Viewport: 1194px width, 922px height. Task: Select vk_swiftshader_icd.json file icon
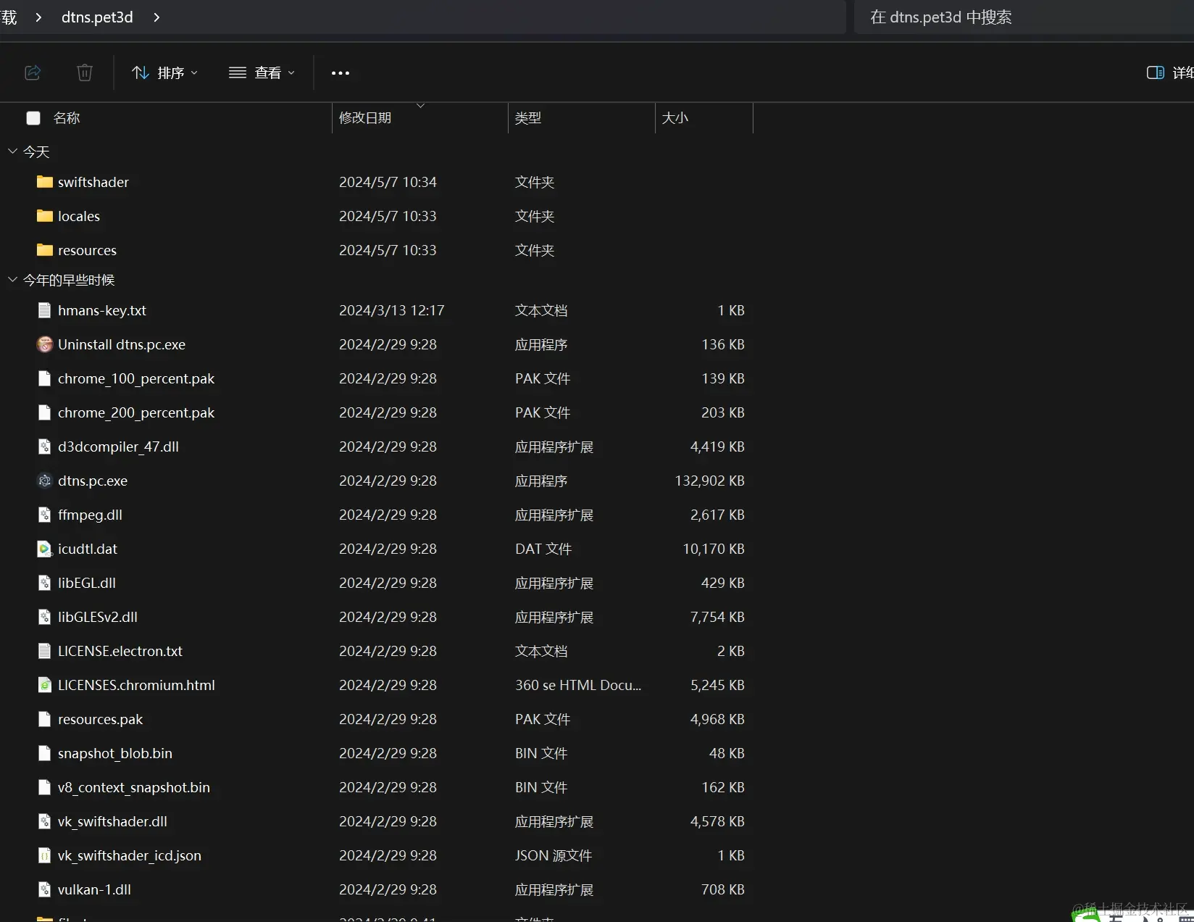(x=45, y=855)
